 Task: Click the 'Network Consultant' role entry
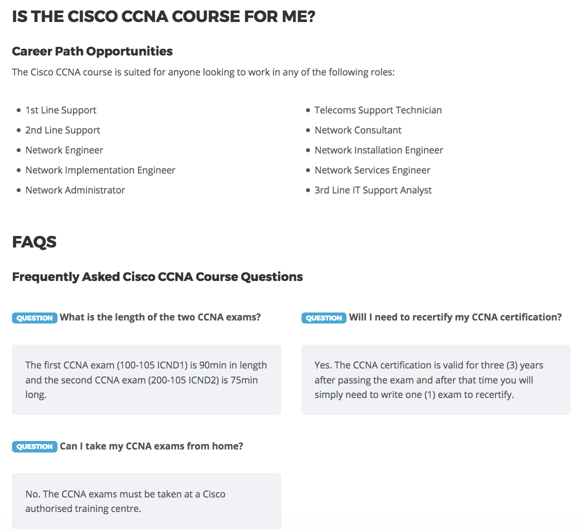pyautogui.click(x=358, y=130)
